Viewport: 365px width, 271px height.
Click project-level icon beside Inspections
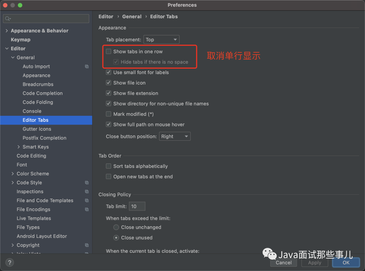[87, 191]
